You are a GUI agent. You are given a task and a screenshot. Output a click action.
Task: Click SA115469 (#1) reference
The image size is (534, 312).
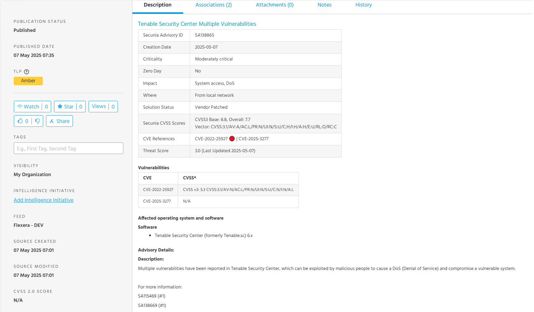pos(152,296)
